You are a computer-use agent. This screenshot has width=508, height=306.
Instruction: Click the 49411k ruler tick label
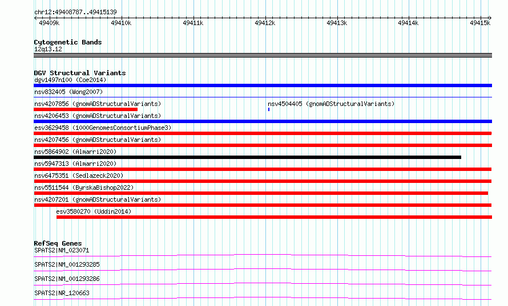click(193, 23)
